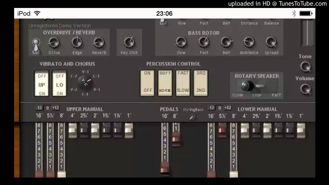This screenshot has height=185, width=329.
Task: Click Lower Manual 1' drawbar
Action: [301, 130]
